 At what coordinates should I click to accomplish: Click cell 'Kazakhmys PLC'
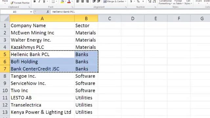pyautogui.click(x=42, y=47)
